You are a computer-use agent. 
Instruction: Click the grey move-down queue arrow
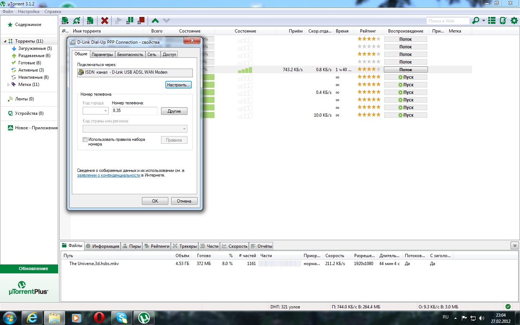[x=166, y=21]
